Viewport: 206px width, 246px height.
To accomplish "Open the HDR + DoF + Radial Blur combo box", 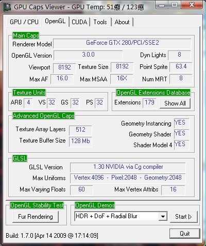I will click(121, 216).
